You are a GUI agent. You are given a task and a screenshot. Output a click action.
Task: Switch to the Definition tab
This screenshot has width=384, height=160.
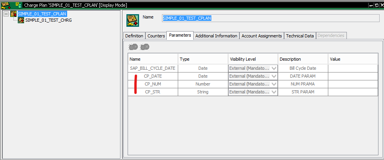pos(134,36)
